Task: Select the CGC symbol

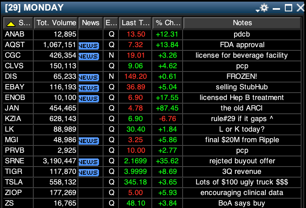Action: [13, 56]
